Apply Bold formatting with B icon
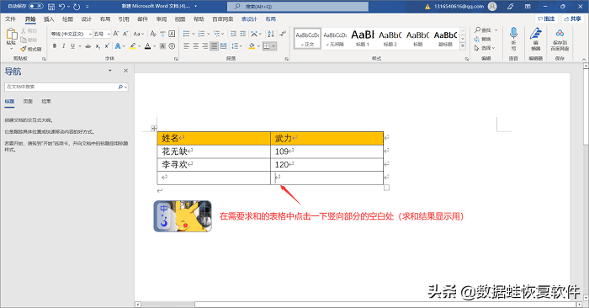The height and width of the screenshot is (308, 589). pyautogui.click(x=55, y=45)
